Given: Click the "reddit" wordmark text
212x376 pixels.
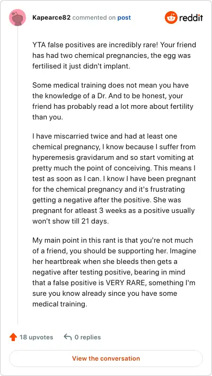Looking at the screenshot, I should pos(191,18).
